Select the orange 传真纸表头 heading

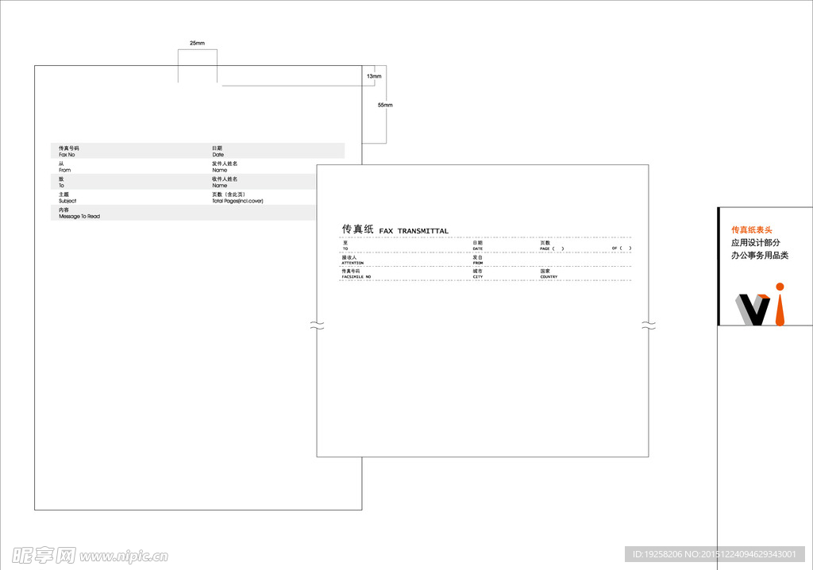pyautogui.click(x=751, y=229)
